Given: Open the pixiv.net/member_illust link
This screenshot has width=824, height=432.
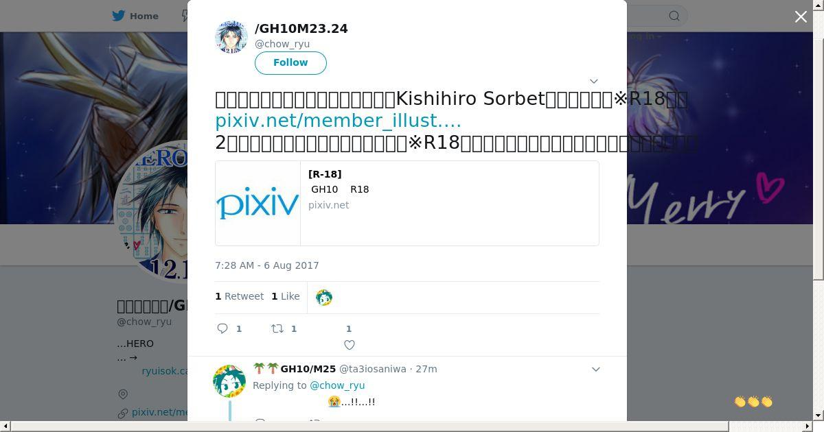Looking at the screenshot, I should point(338,121).
